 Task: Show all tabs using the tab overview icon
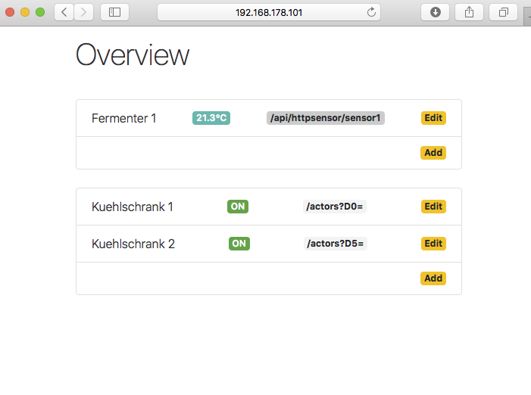tap(503, 13)
